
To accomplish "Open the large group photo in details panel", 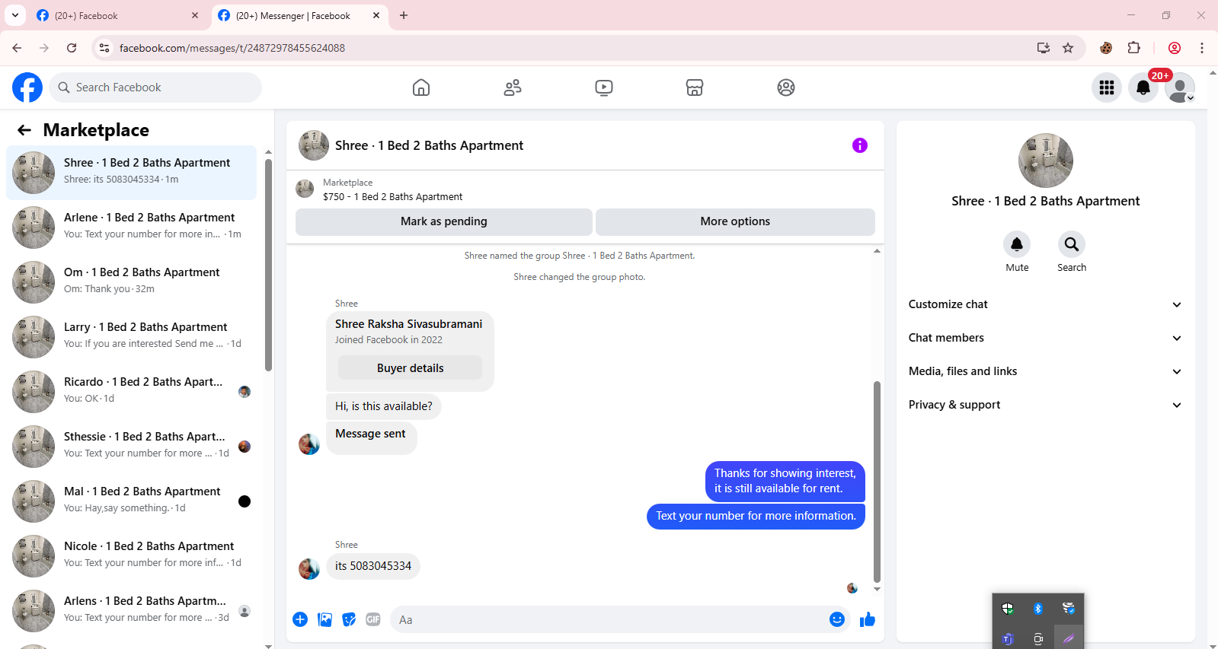I will coord(1046,161).
